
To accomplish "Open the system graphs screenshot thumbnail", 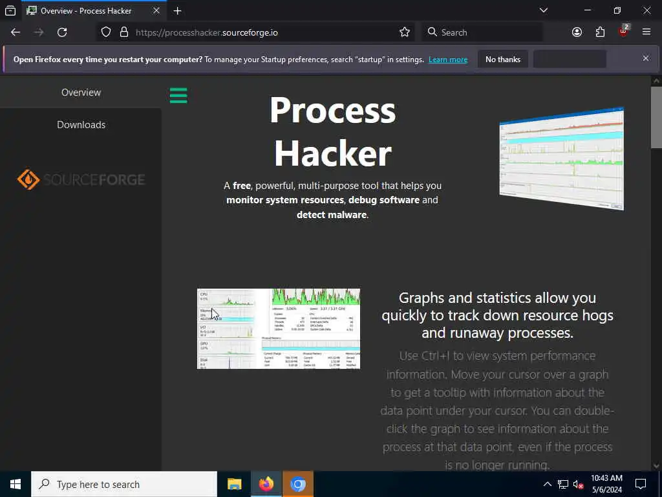I will coord(278,329).
